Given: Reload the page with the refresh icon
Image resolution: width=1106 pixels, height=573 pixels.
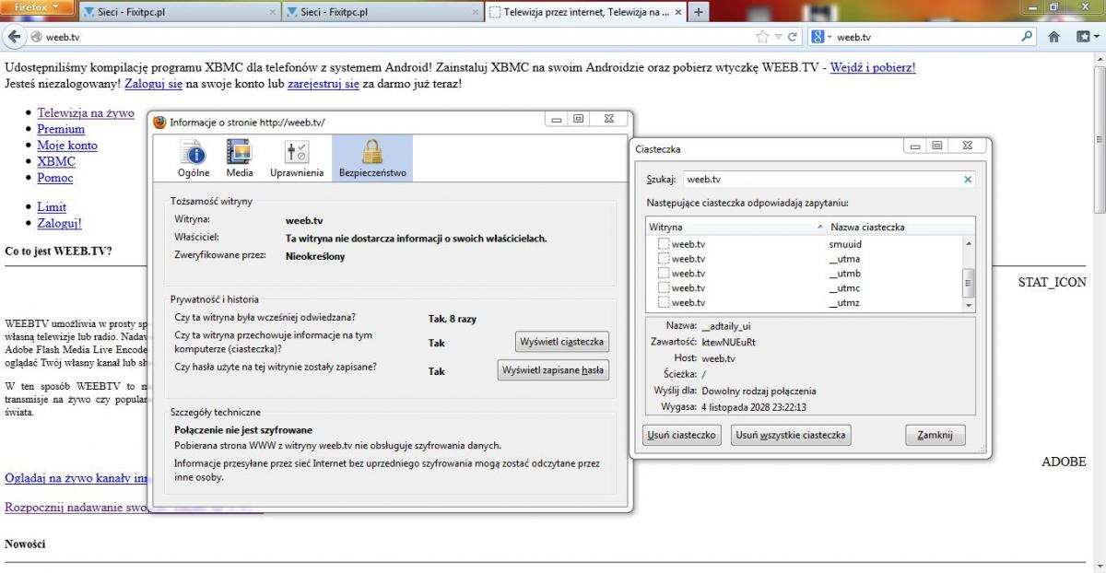Looking at the screenshot, I should point(792,37).
